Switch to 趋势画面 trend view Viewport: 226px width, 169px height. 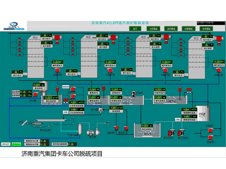[171, 29]
